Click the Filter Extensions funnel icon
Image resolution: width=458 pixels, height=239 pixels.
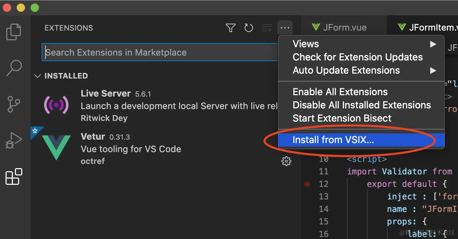(x=231, y=28)
